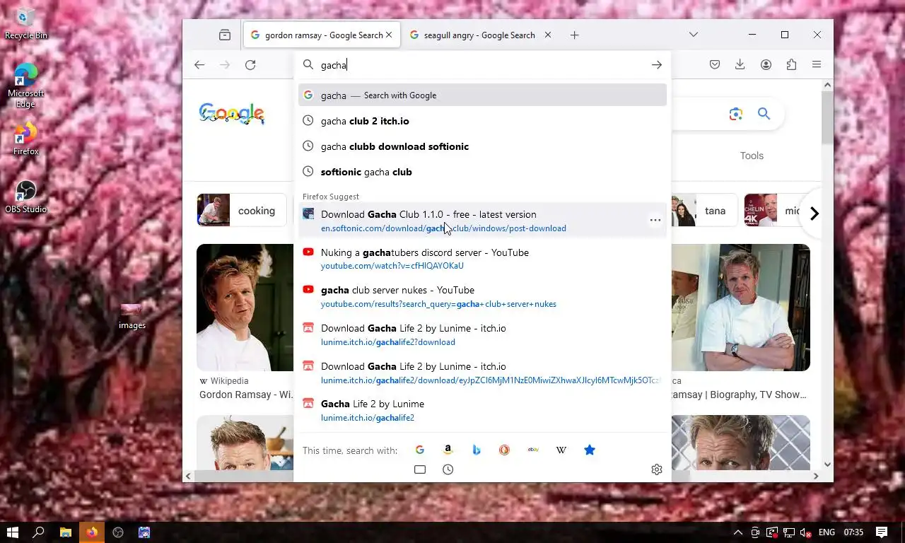Open search settings gear icon
Screen dimensions: 905x543
[657, 469]
